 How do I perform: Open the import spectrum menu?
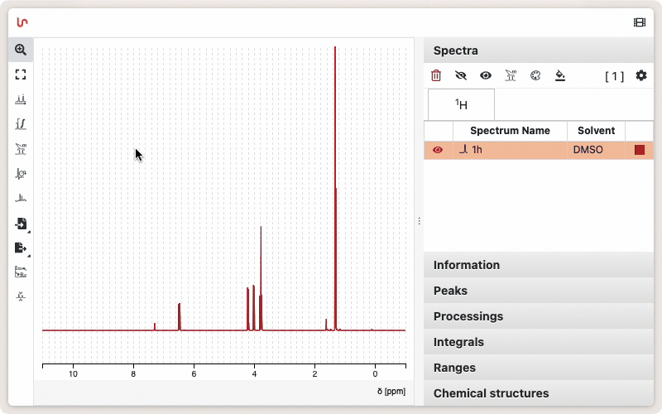pos(21,224)
